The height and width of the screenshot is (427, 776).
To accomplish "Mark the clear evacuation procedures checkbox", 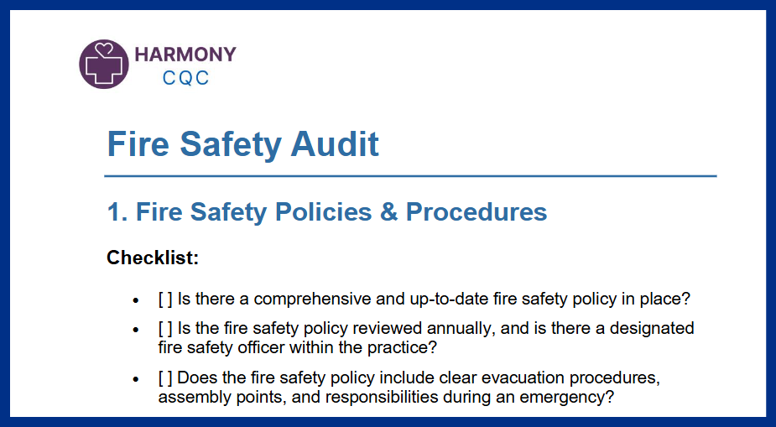I will pyautogui.click(x=164, y=378).
